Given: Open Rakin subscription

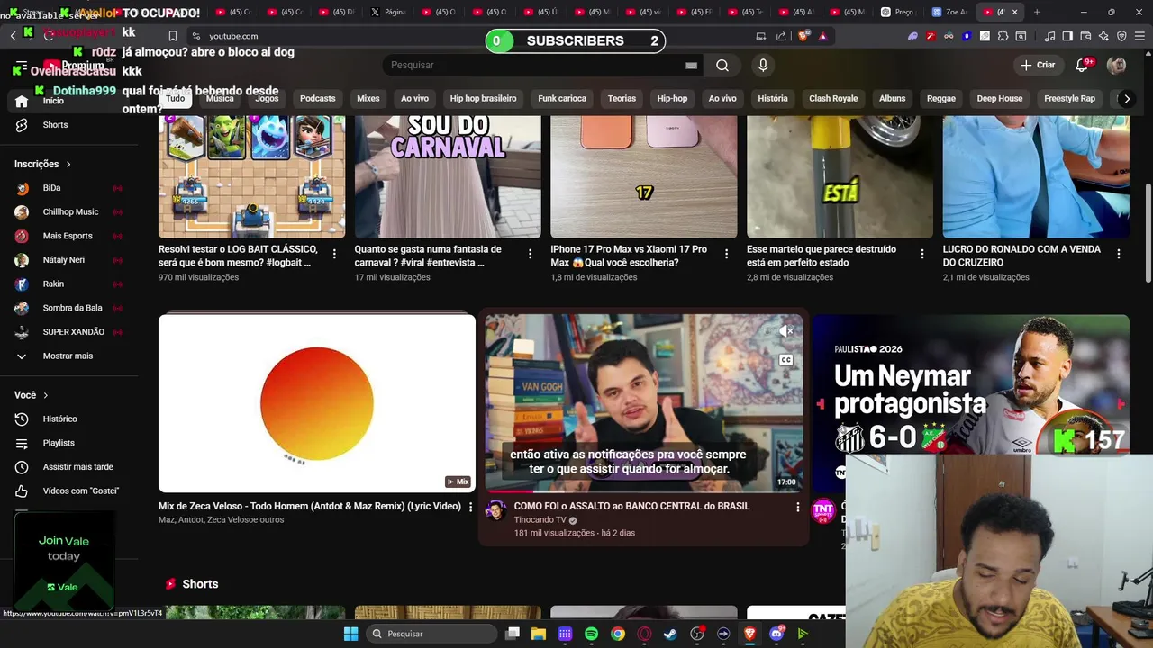Looking at the screenshot, I should tap(53, 283).
